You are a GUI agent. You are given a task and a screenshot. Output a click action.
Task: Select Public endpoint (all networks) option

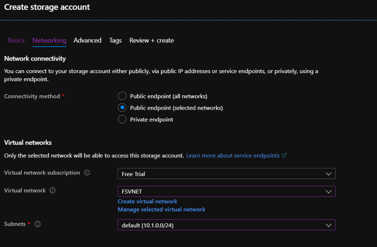click(x=122, y=96)
